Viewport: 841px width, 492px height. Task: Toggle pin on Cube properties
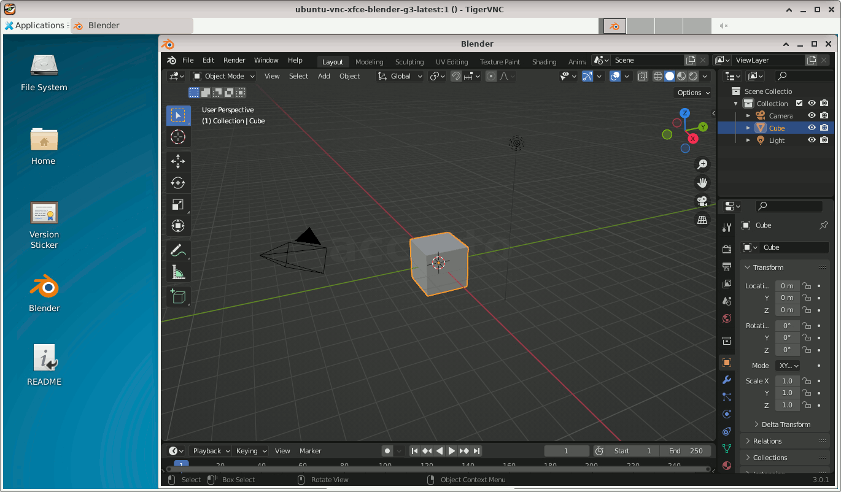[x=824, y=225]
